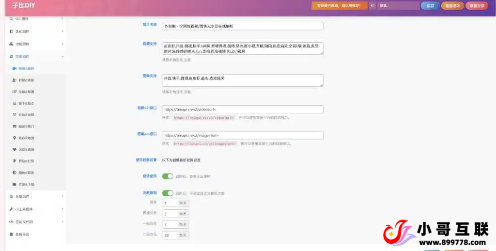Toggle the 登录使用 switch
The height and width of the screenshot is (251, 496).
pos(168,176)
